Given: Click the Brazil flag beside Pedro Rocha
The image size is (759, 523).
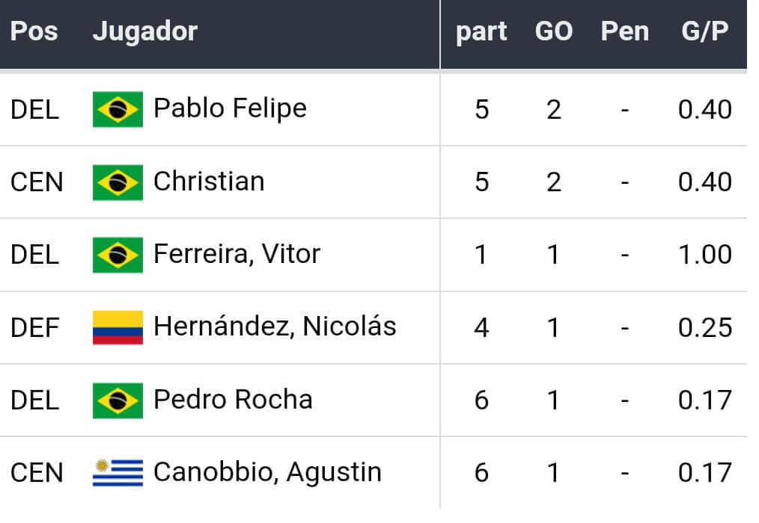Looking at the screenshot, I should click(118, 400).
